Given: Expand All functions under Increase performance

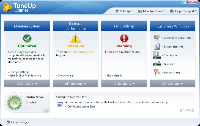Looking at the screenshot, I should [76, 84].
